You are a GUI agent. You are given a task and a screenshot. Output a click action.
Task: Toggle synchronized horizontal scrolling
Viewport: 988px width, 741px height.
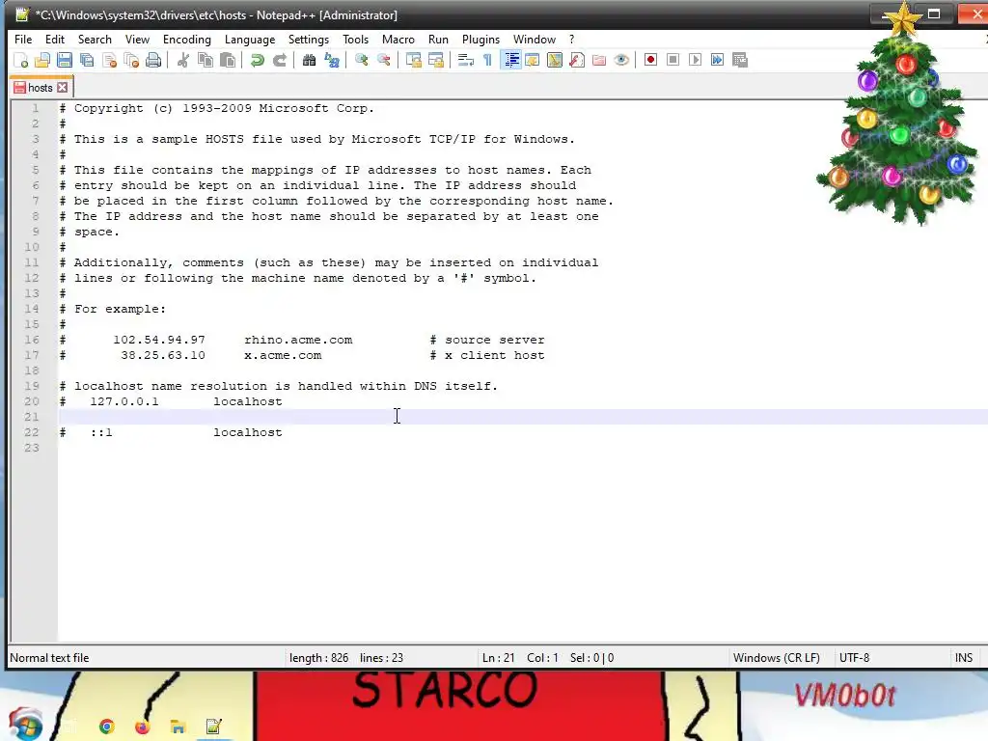(x=435, y=60)
